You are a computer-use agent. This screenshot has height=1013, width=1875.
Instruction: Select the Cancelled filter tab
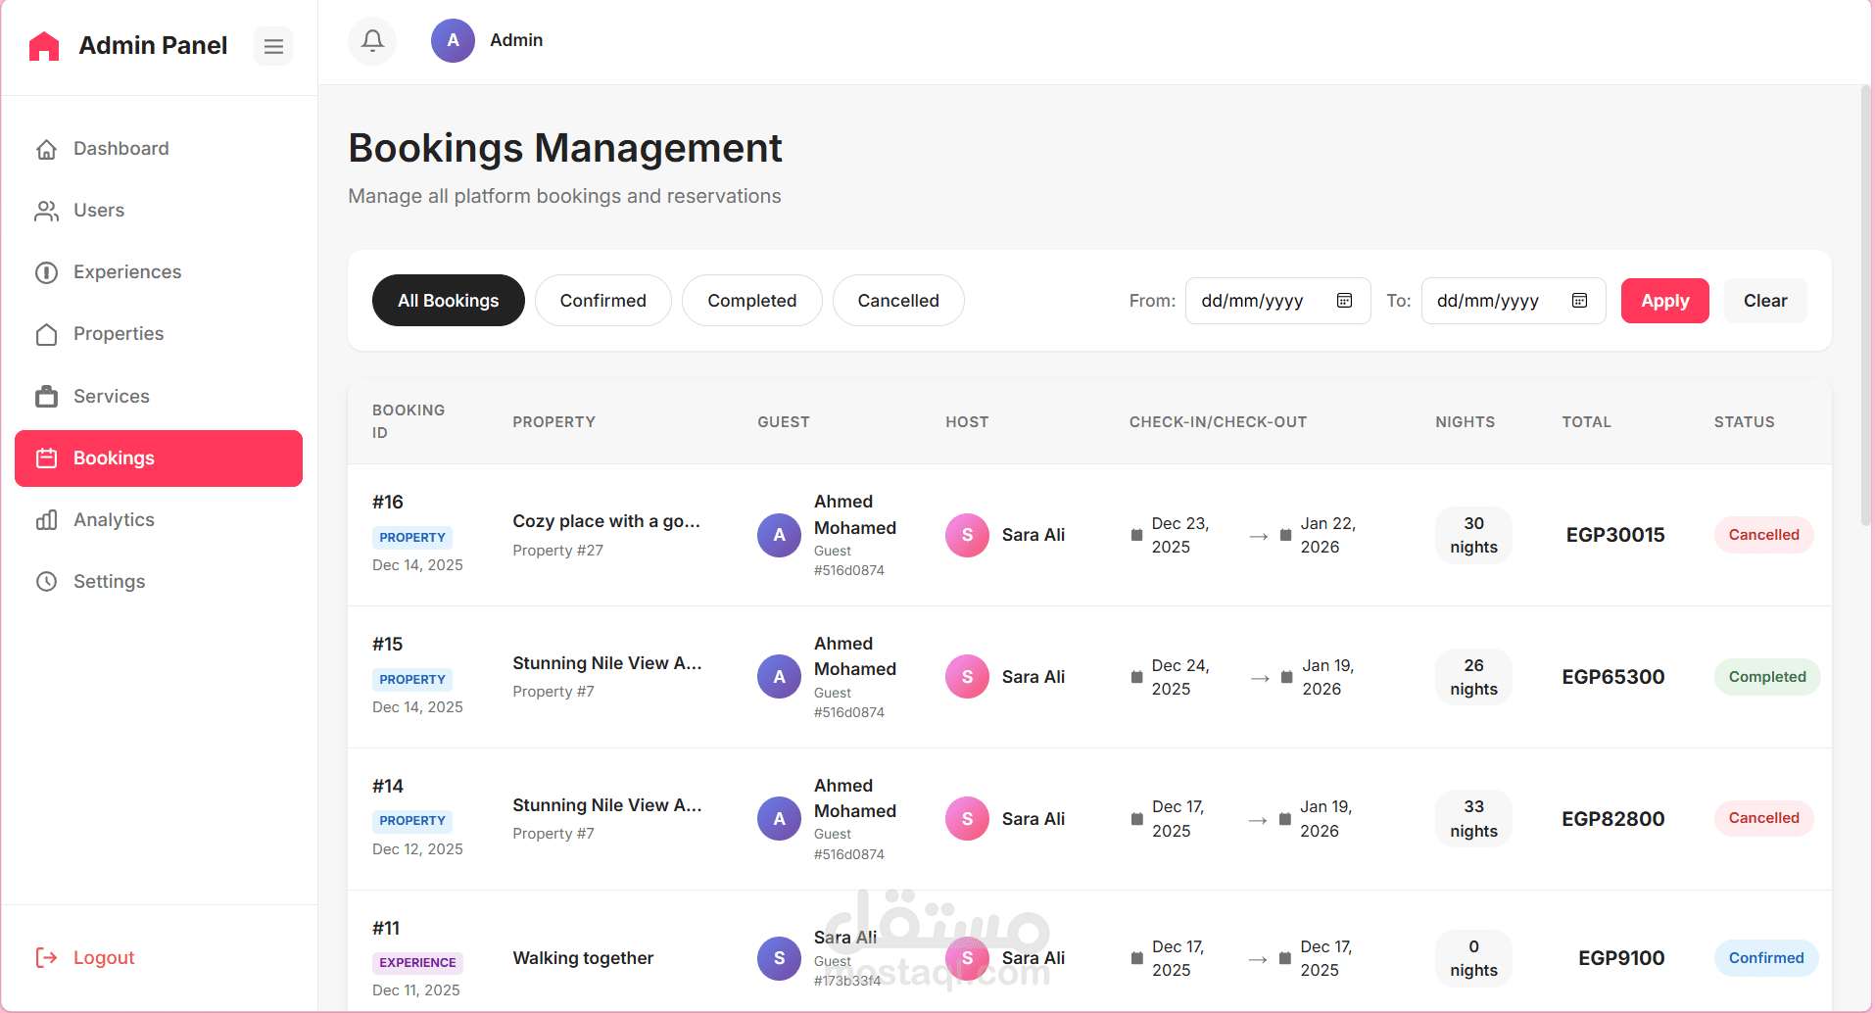pos(897,301)
